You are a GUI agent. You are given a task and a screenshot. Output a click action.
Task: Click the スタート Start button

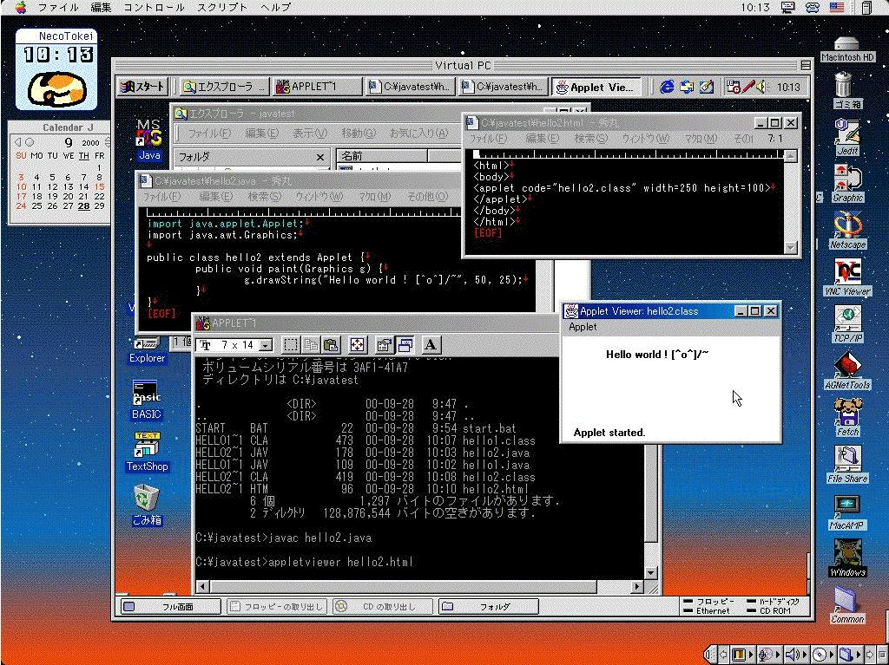[x=143, y=87]
